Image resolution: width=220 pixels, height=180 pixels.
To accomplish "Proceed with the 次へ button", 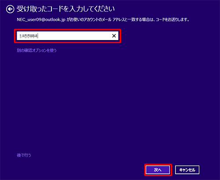I will [158, 170].
